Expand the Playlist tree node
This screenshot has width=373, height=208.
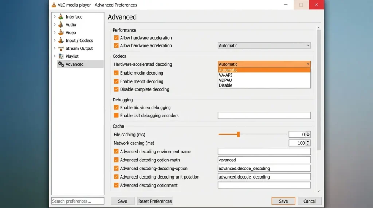point(55,56)
